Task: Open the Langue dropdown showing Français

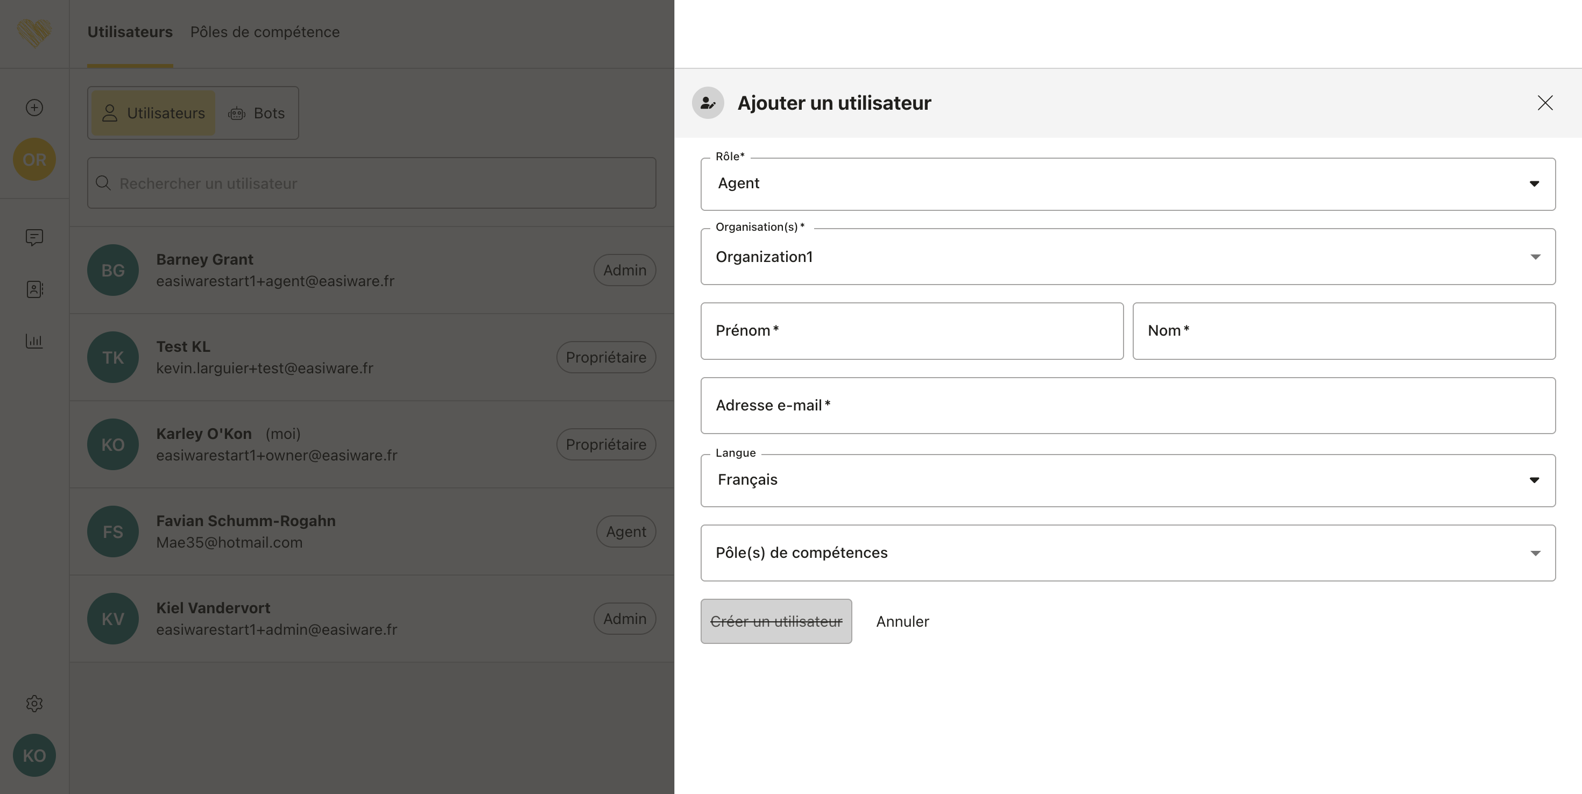Action: 1127,480
